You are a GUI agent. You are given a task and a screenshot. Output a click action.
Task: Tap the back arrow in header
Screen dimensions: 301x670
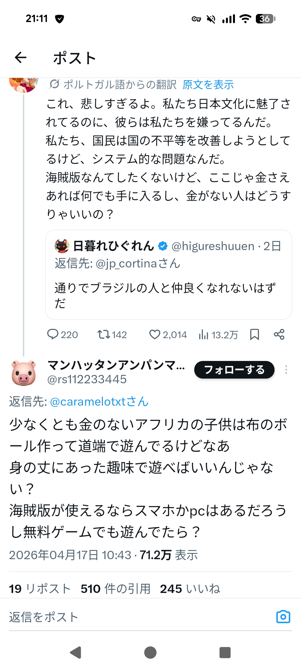point(20,58)
